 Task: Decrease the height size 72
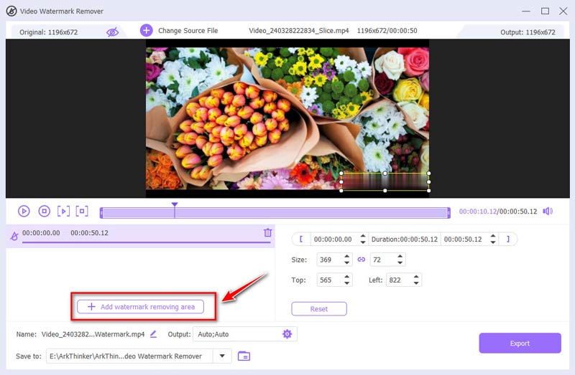(400, 262)
